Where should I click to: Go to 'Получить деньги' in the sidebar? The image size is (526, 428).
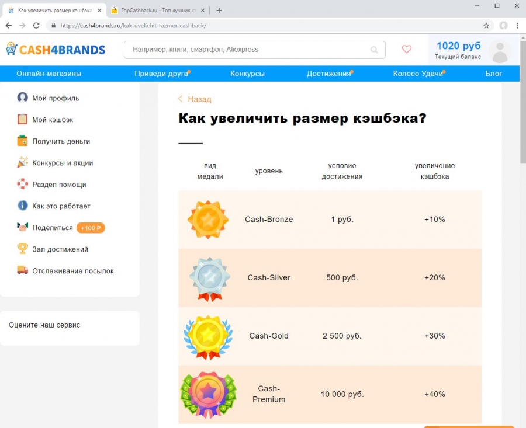[x=61, y=141]
